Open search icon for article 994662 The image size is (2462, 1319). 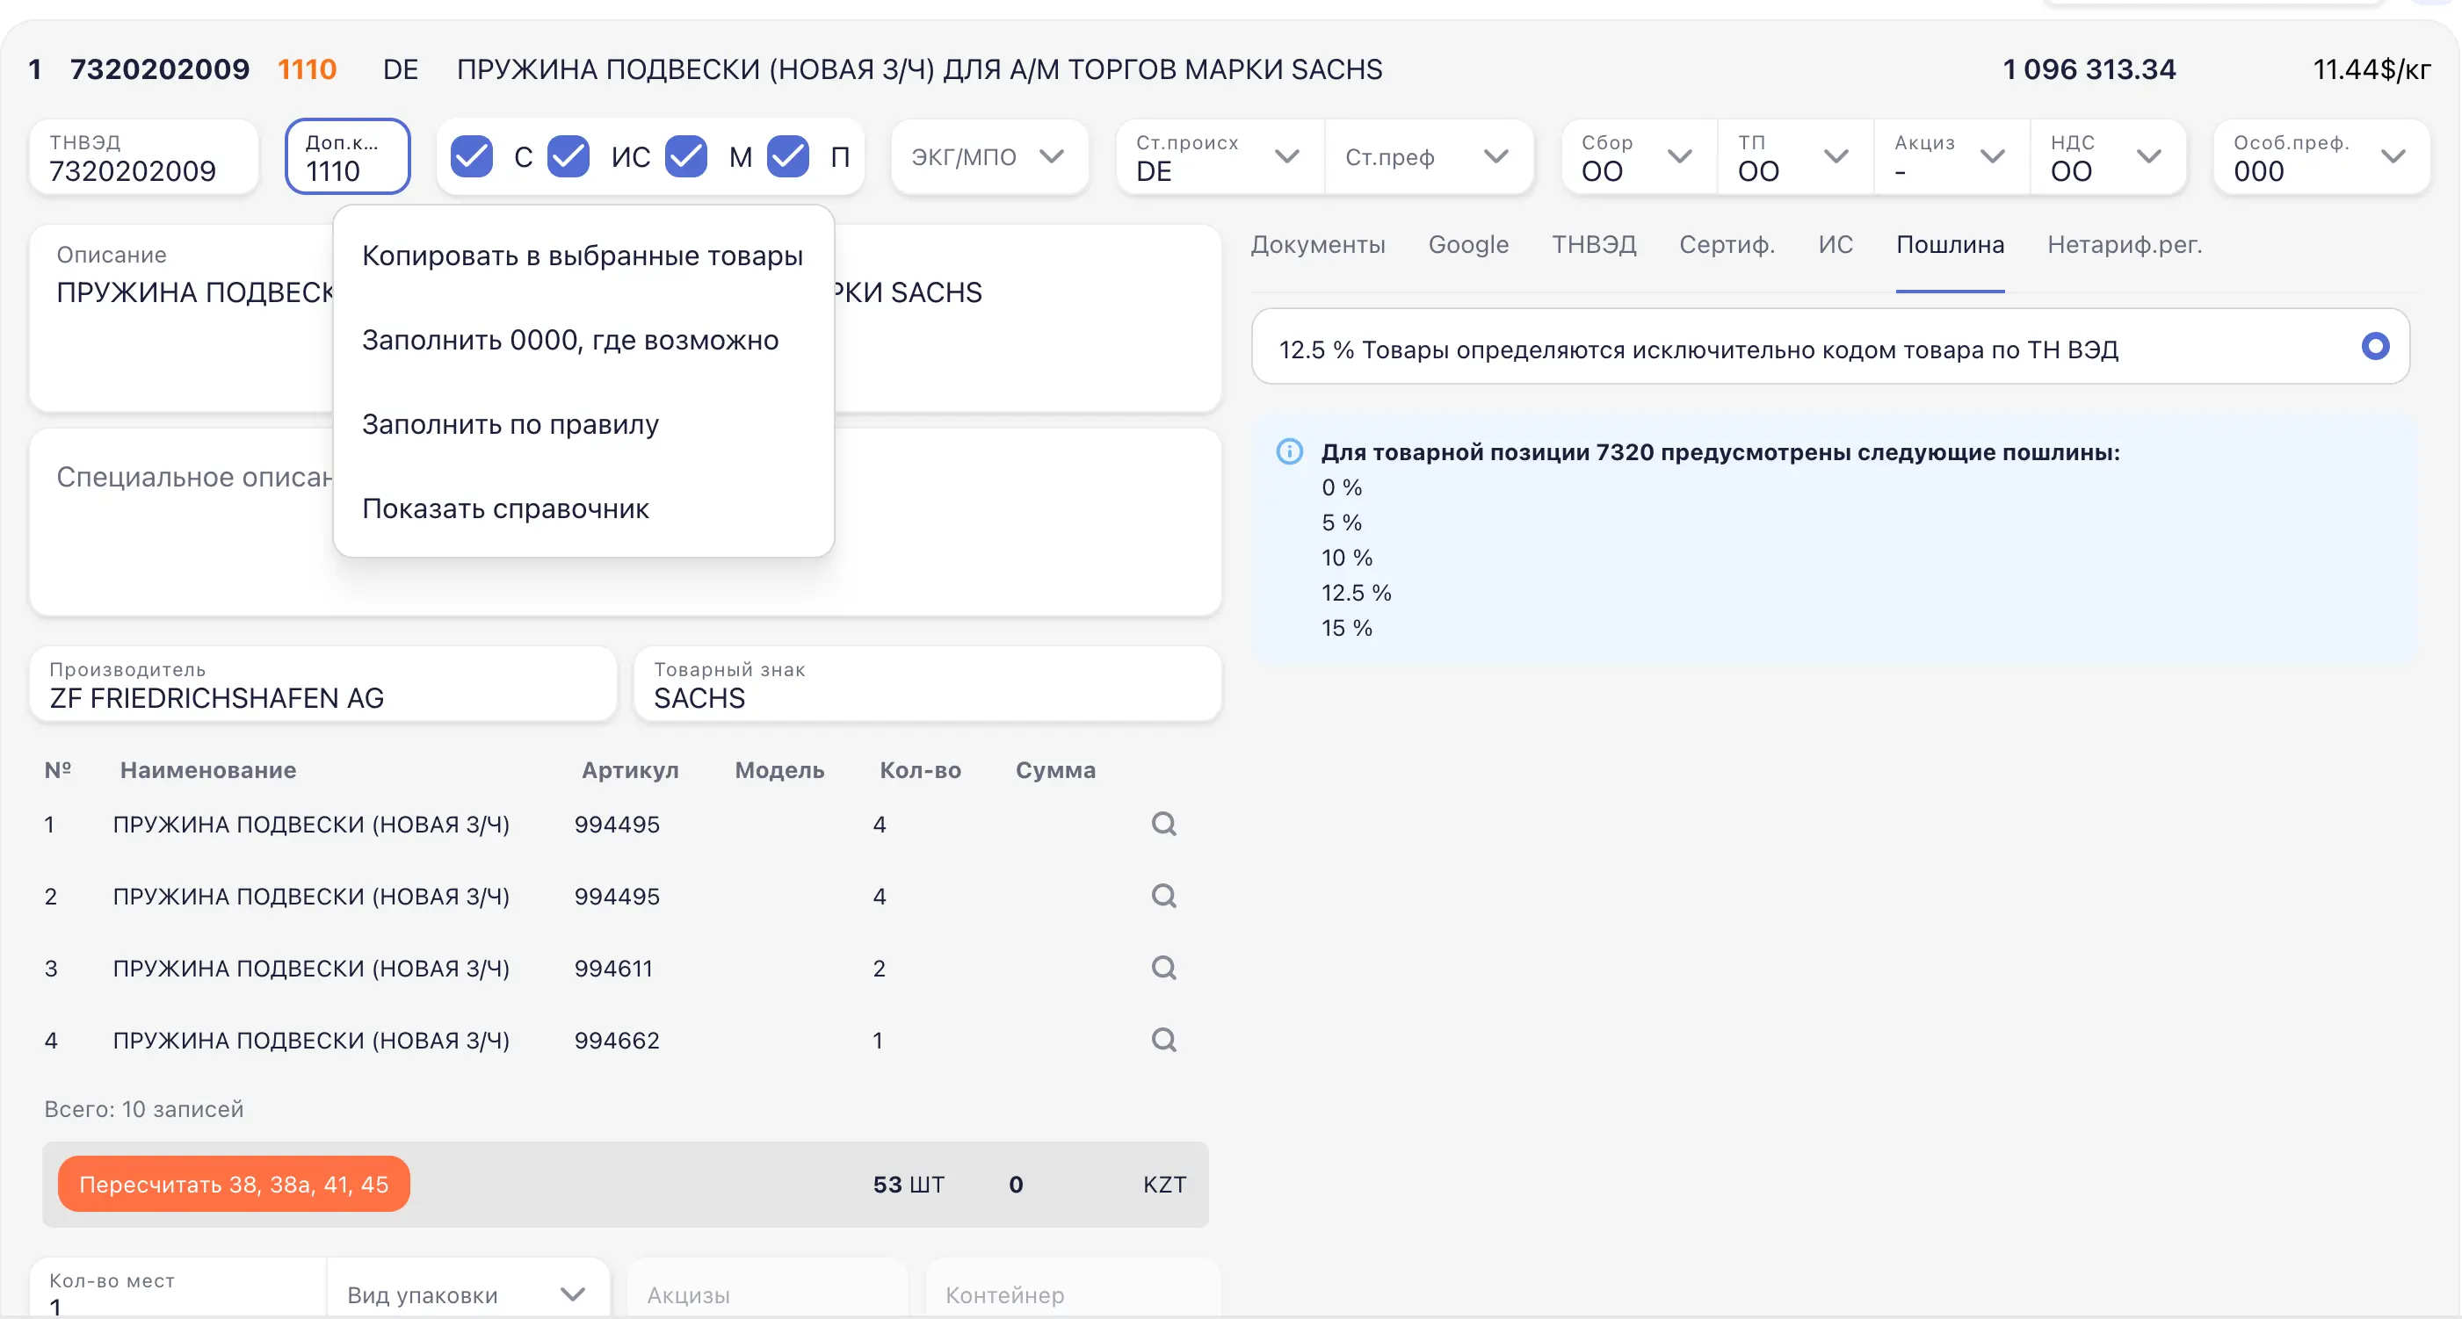pos(1163,1039)
